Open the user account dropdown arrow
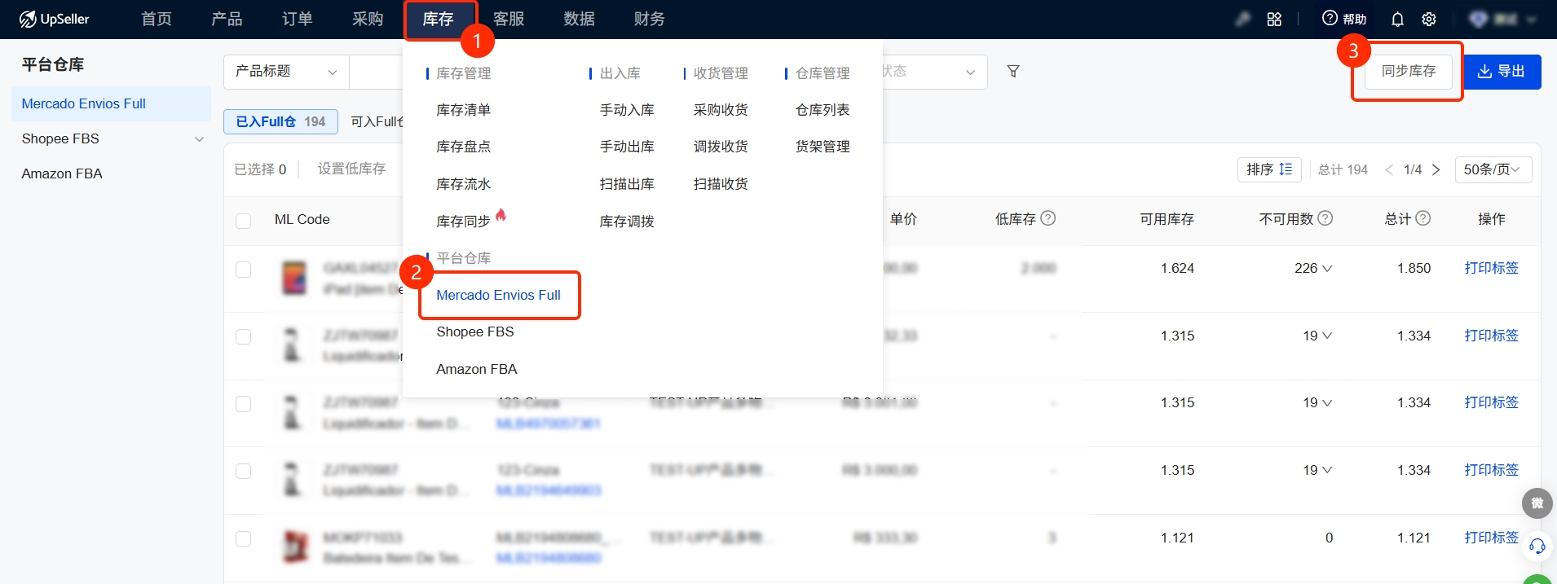The width and height of the screenshot is (1557, 584). pos(1531,19)
